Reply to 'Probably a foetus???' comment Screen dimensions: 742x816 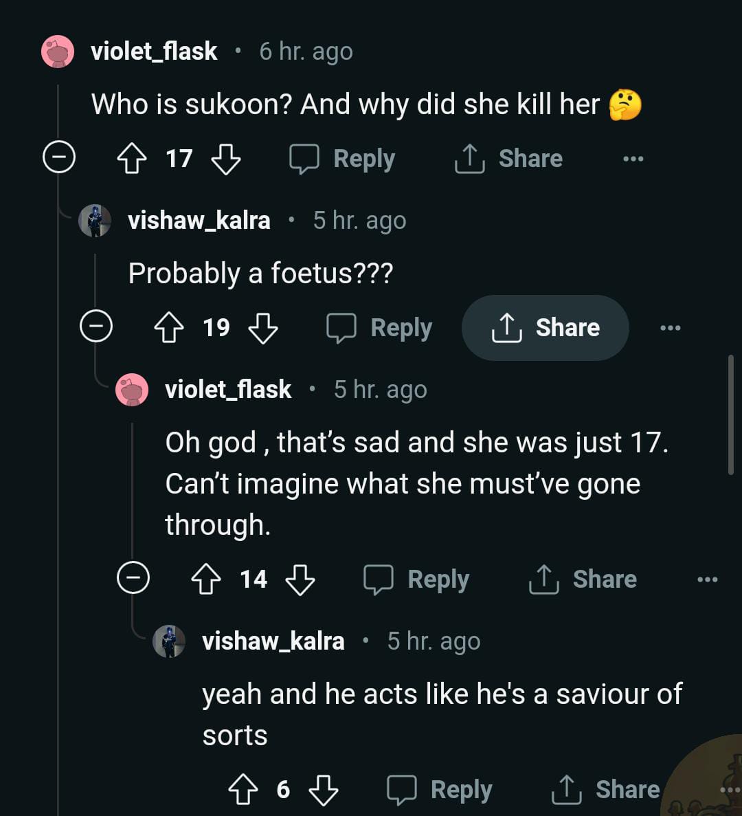coord(379,328)
